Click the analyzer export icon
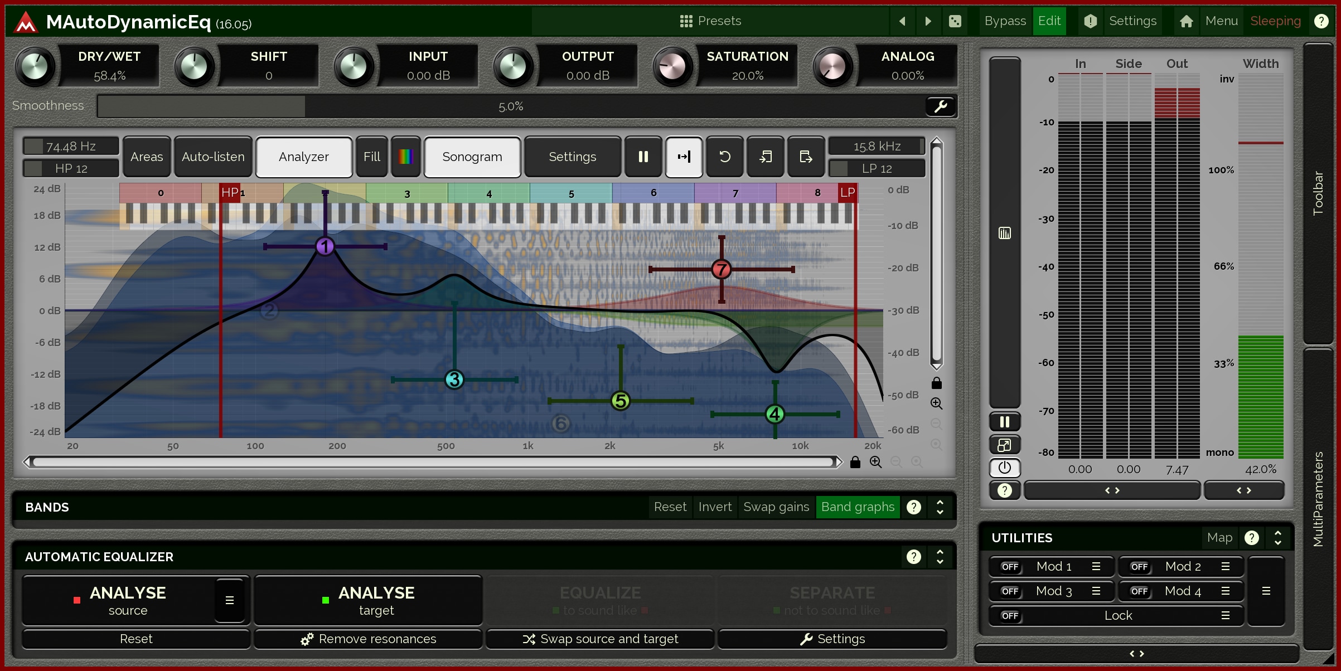The width and height of the screenshot is (1341, 671). point(806,157)
